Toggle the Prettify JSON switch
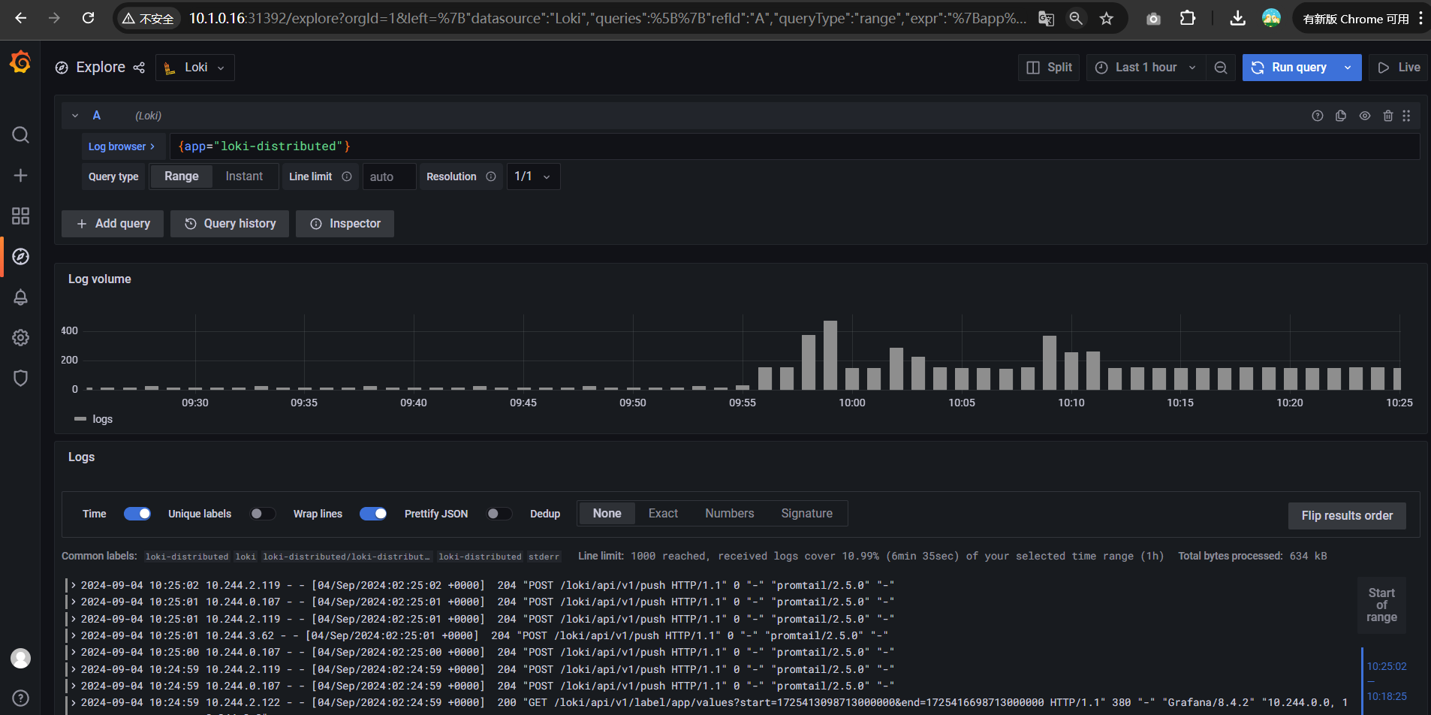This screenshot has height=715, width=1431. click(x=499, y=514)
